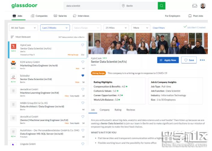Click the Clear Filters link
This screenshot has width=212, height=151.
(x=159, y=28)
